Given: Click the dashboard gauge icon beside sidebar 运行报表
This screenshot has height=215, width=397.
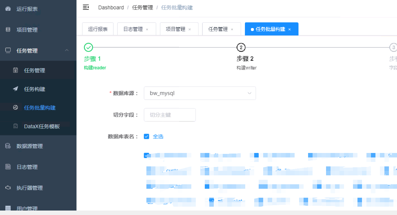Looking at the screenshot, I should click(x=8, y=9).
